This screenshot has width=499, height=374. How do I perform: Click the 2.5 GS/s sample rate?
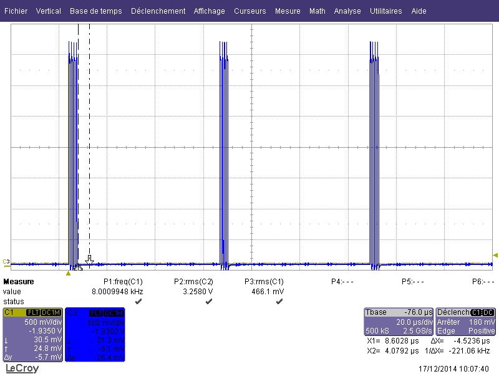click(417, 331)
